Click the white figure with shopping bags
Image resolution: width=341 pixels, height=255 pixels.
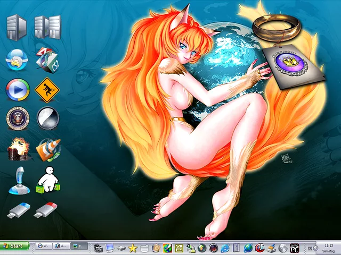47,181
